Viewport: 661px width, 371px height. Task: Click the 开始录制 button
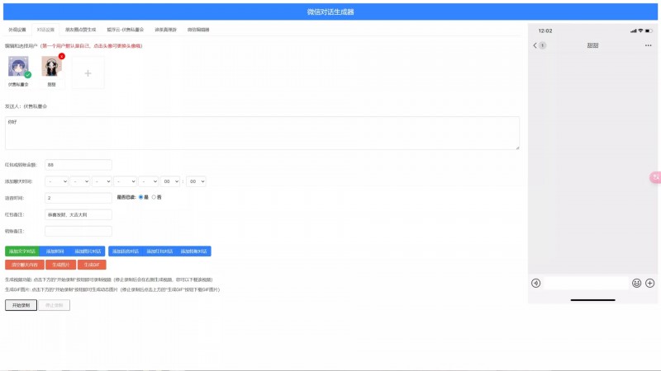tap(21, 305)
